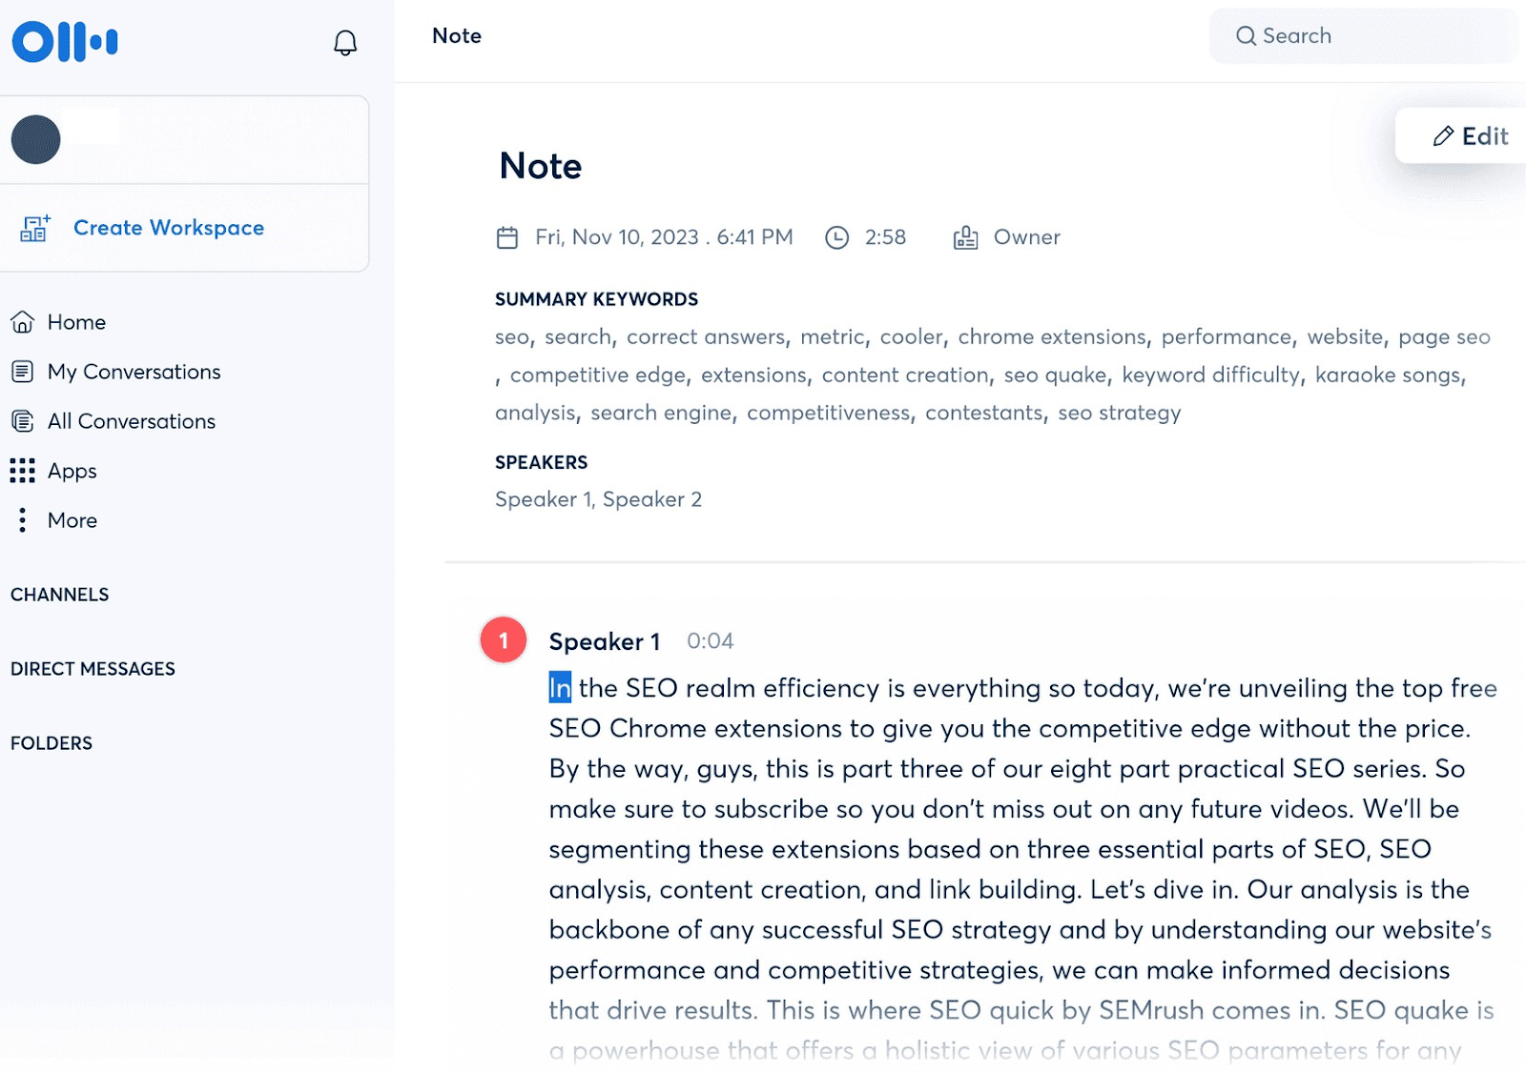The image size is (1526, 1073).
Task: Jump to the 0:04 transcript timestamp
Action: [710, 641]
